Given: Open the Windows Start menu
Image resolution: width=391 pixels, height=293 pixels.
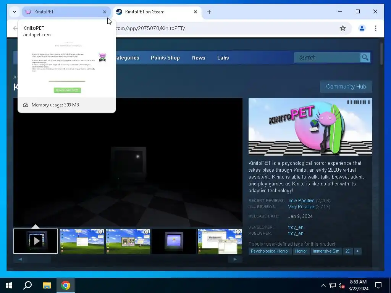Looking at the screenshot, I should [x=9, y=285].
